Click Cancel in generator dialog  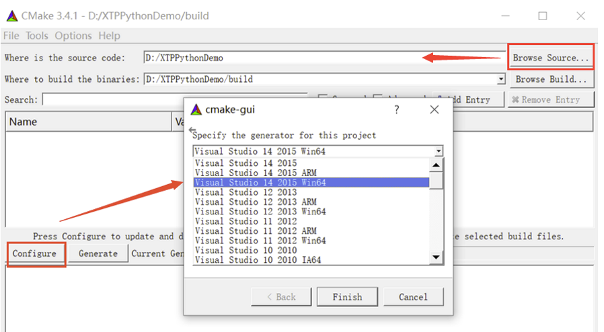coord(413,297)
